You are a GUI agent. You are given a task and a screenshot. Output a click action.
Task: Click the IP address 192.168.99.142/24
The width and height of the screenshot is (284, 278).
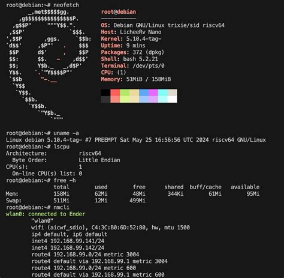tap(77, 248)
